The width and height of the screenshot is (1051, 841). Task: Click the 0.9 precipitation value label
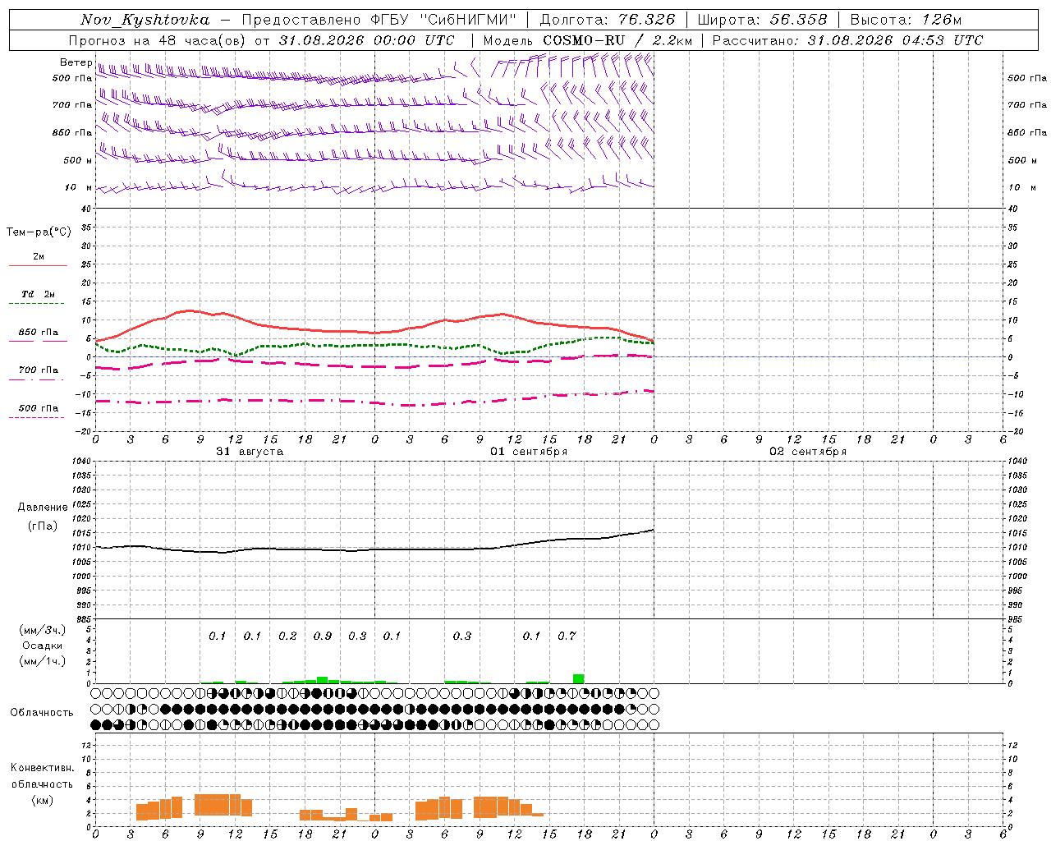(323, 636)
